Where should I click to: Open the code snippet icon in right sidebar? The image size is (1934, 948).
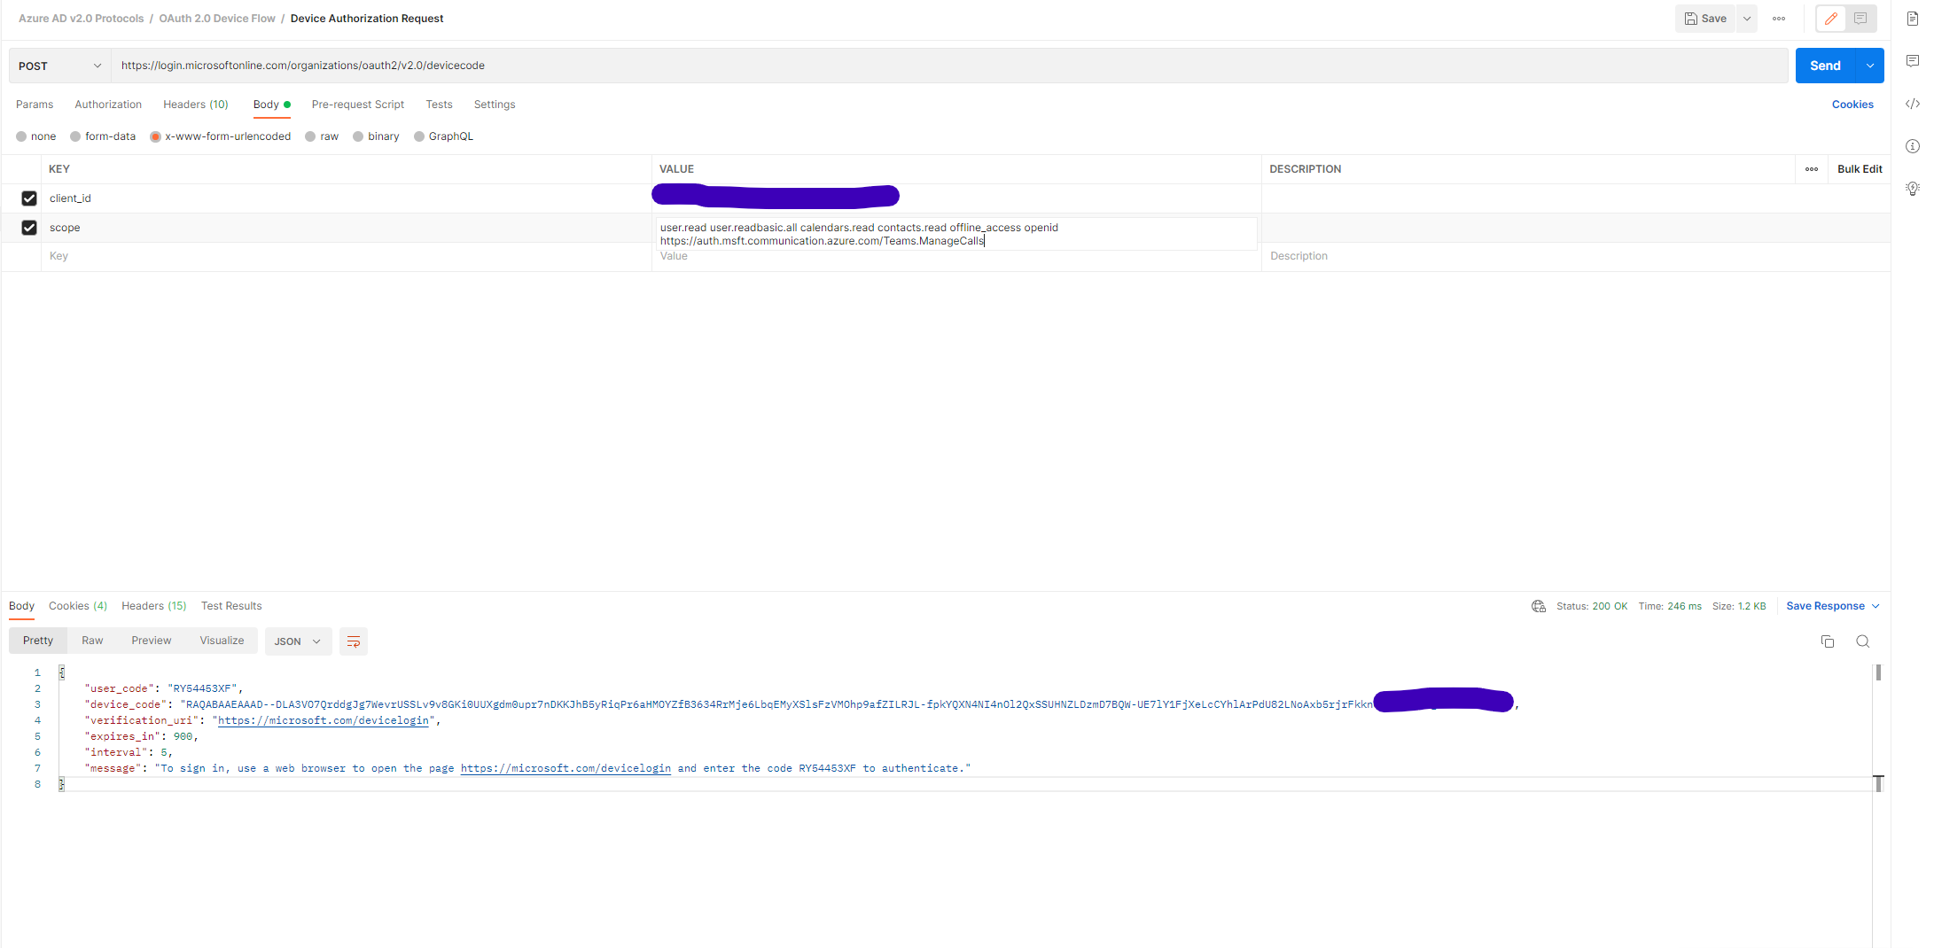[1913, 104]
